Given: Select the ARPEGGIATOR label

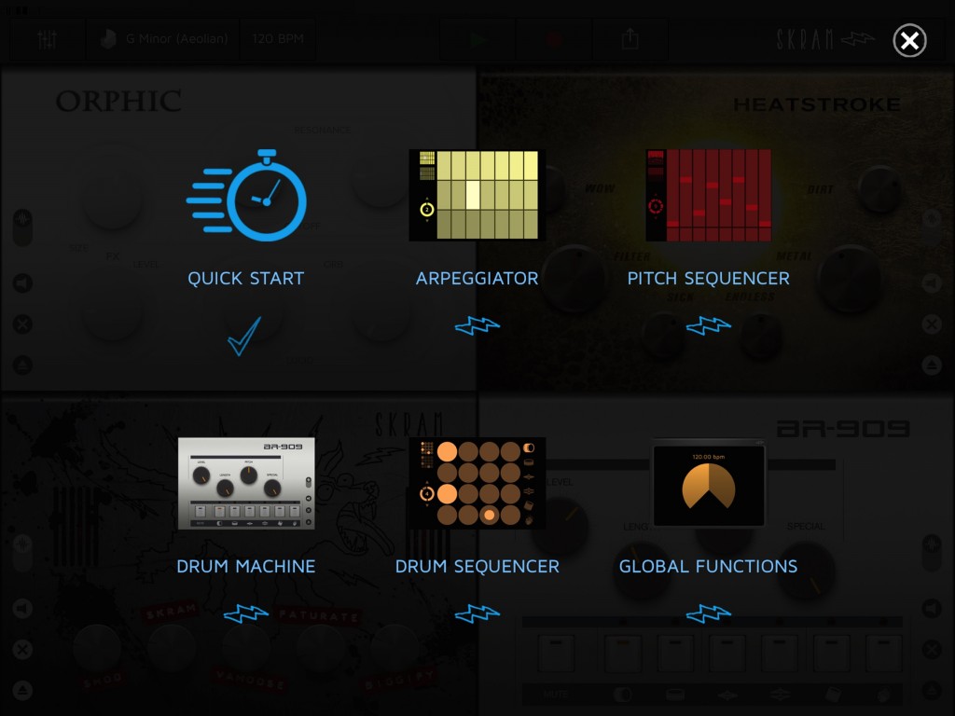Looking at the screenshot, I should pyautogui.click(x=477, y=278).
